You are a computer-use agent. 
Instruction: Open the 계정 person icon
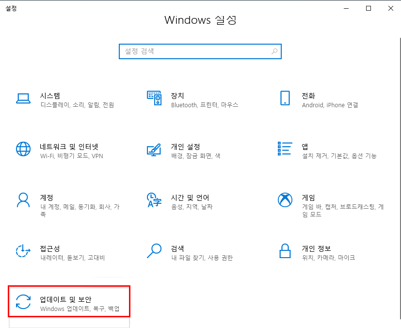23,200
